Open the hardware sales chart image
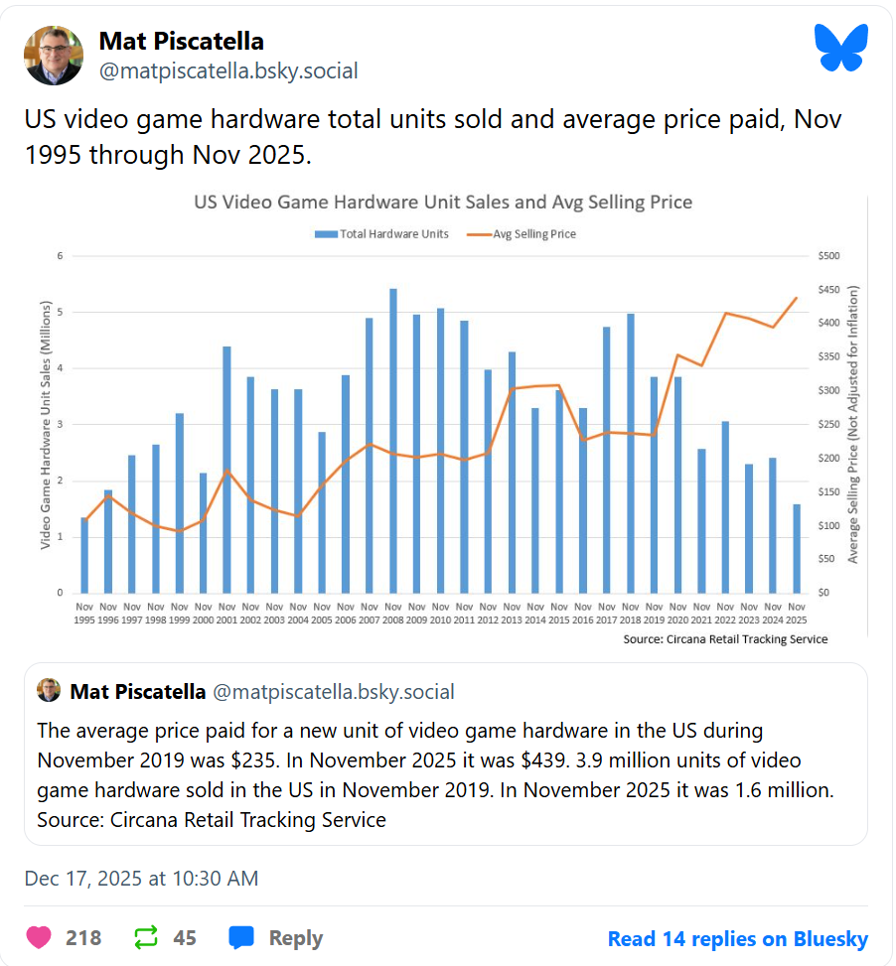 (446, 417)
